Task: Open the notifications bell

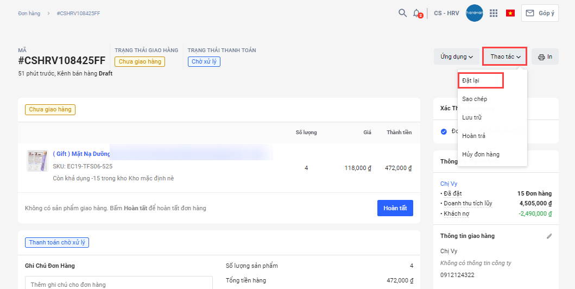Action: point(416,13)
